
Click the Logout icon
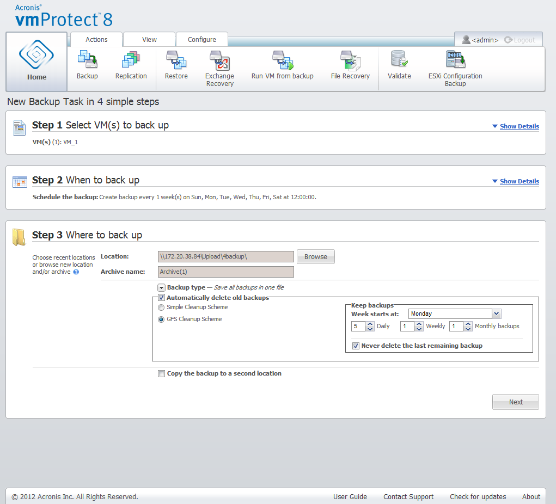coord(508,40)
